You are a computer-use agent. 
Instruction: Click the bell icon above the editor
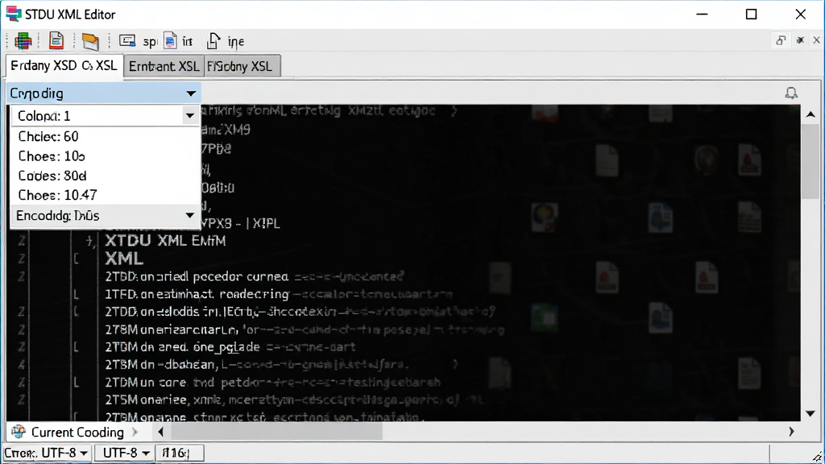[791, 93]
